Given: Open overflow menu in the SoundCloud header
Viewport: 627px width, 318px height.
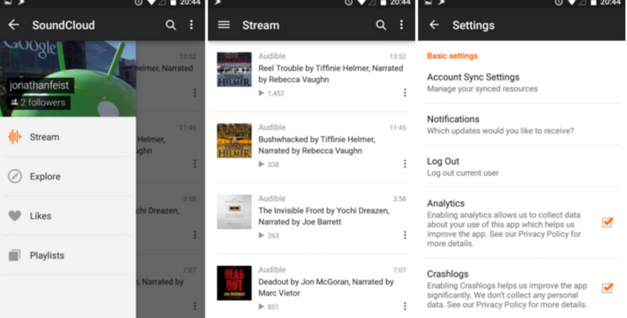Looking at the screenshot, I should 191,25.
